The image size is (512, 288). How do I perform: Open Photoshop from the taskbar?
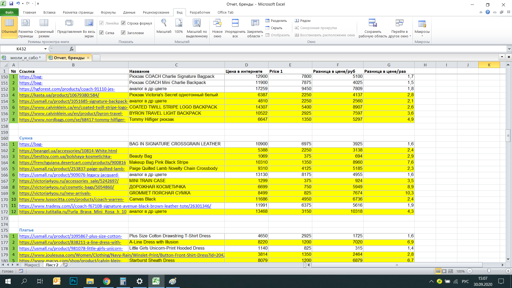point(73,281)
